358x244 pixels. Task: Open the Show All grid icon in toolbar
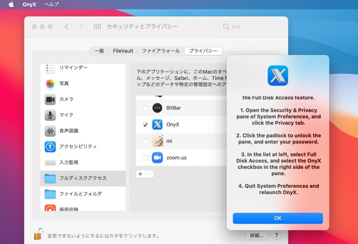coord(97,26)
